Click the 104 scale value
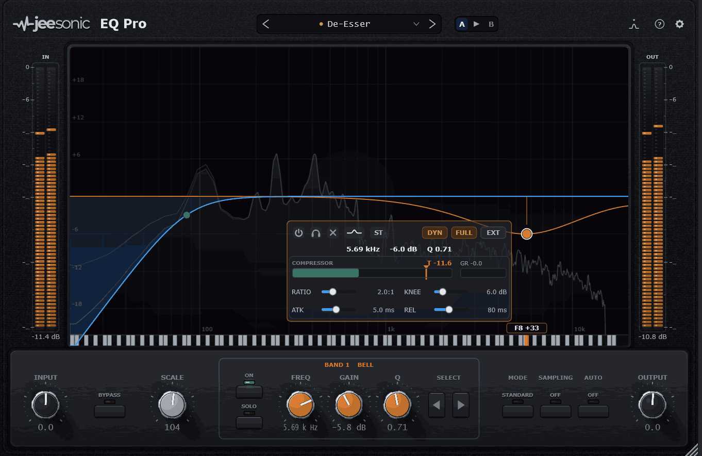The width and height of the screenshot is (702, 456). [172, 428]
